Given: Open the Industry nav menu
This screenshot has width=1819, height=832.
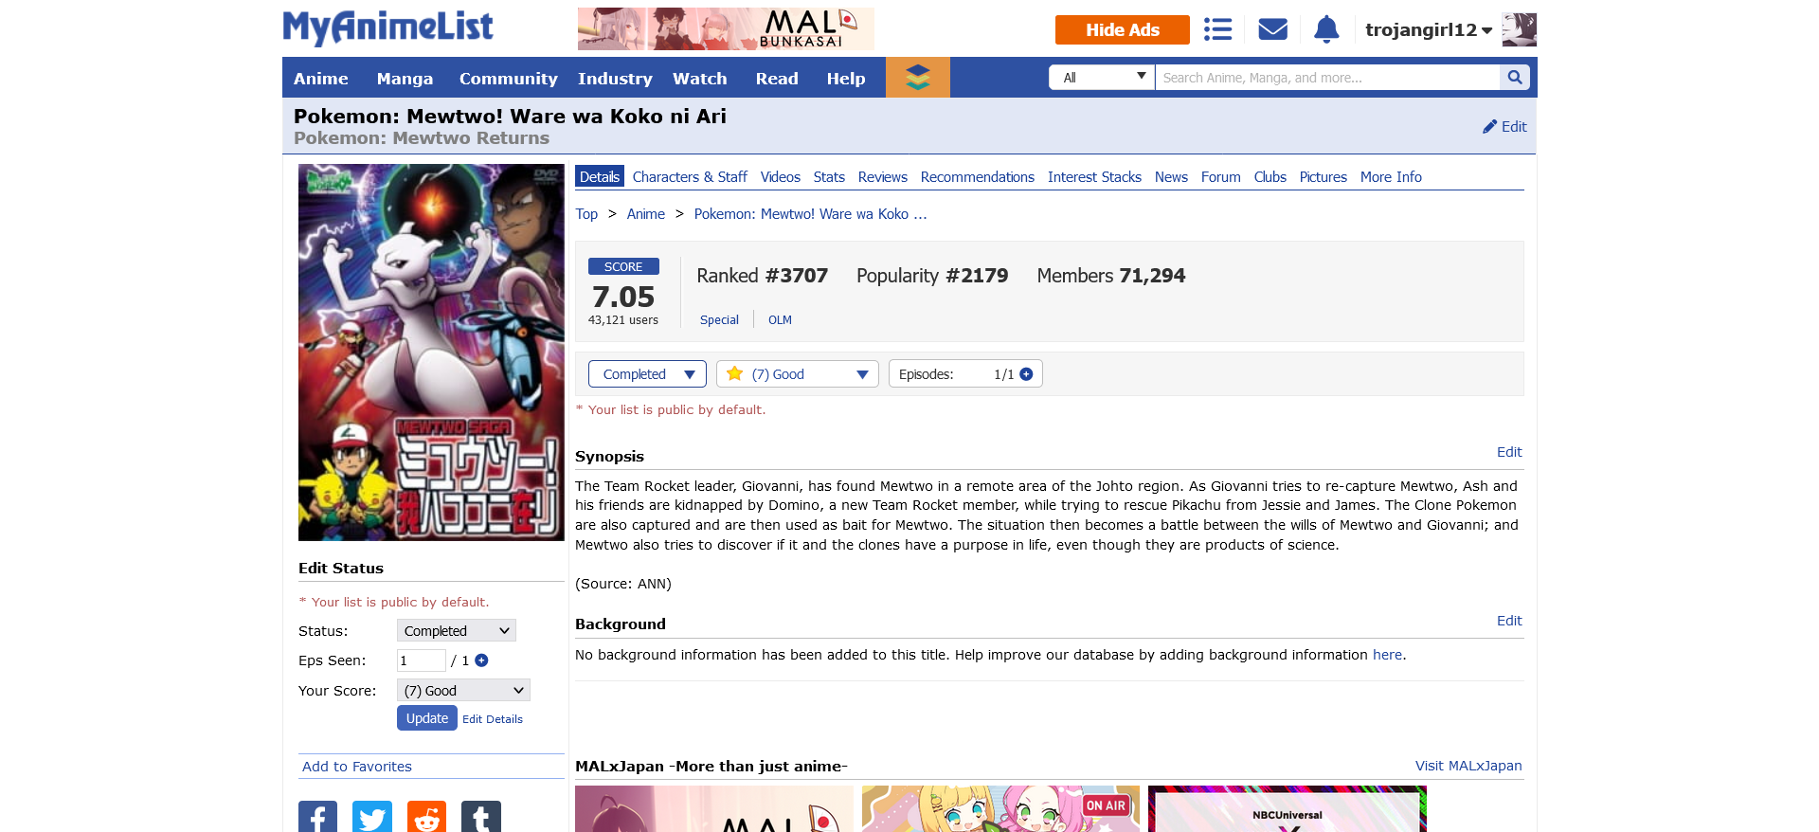Looking at the screenshot, I should pos(615,79).
